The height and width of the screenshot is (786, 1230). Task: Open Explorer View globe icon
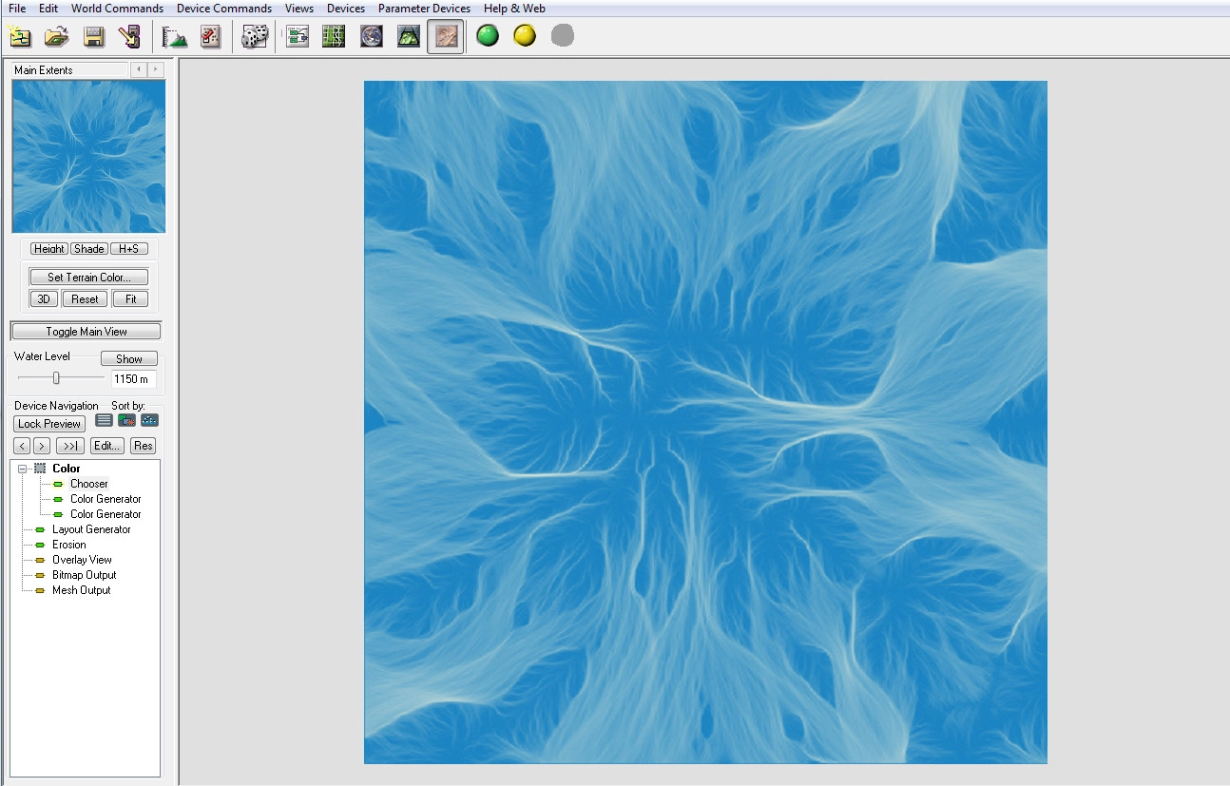372,37
